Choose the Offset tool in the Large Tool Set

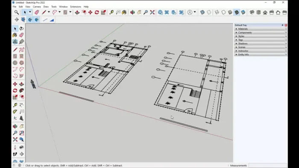click(21, 97)
